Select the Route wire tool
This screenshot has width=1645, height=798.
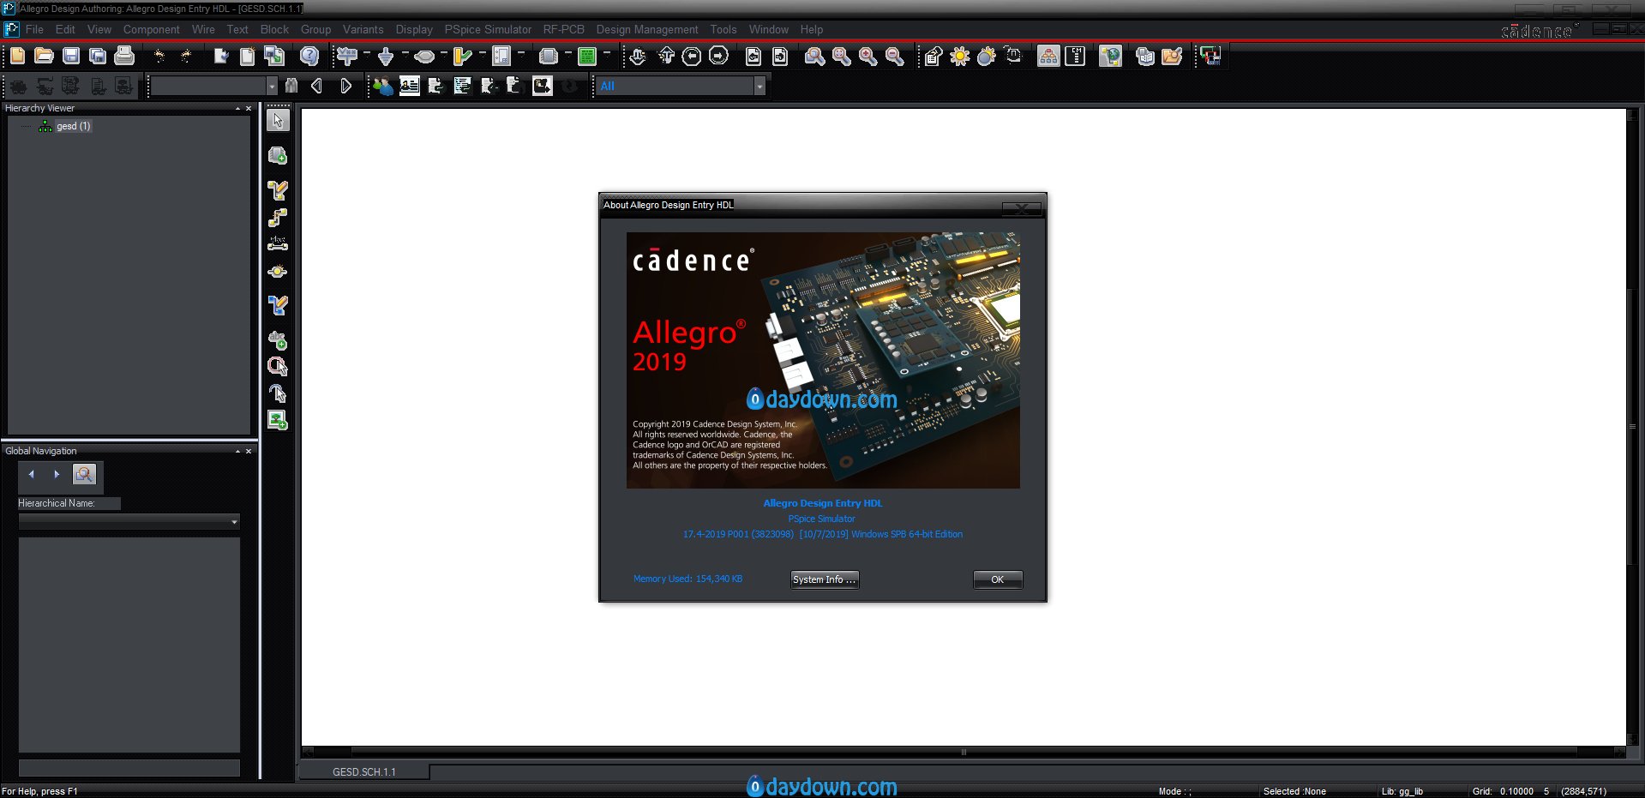[278, 218]
